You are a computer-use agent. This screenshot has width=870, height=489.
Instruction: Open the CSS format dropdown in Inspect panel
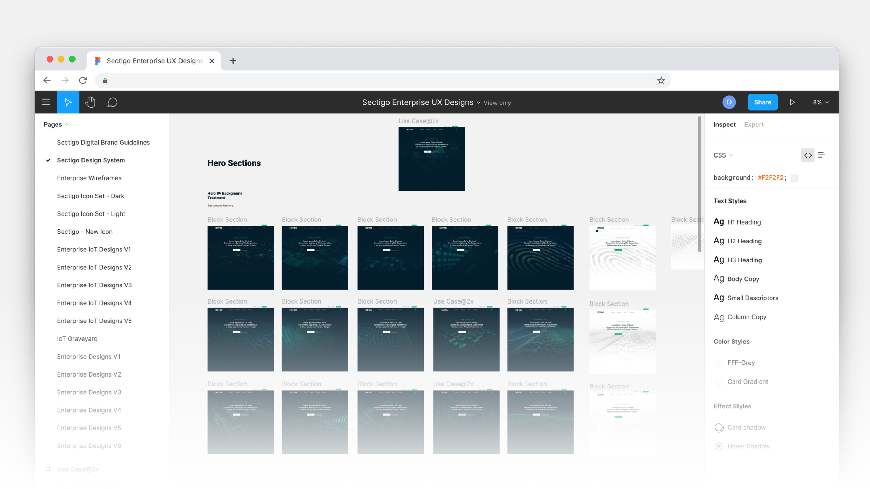[722, 155]
